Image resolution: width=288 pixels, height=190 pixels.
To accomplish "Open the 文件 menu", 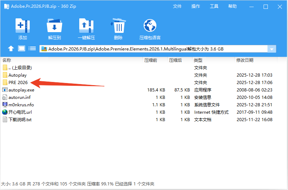I will [177, 6].
